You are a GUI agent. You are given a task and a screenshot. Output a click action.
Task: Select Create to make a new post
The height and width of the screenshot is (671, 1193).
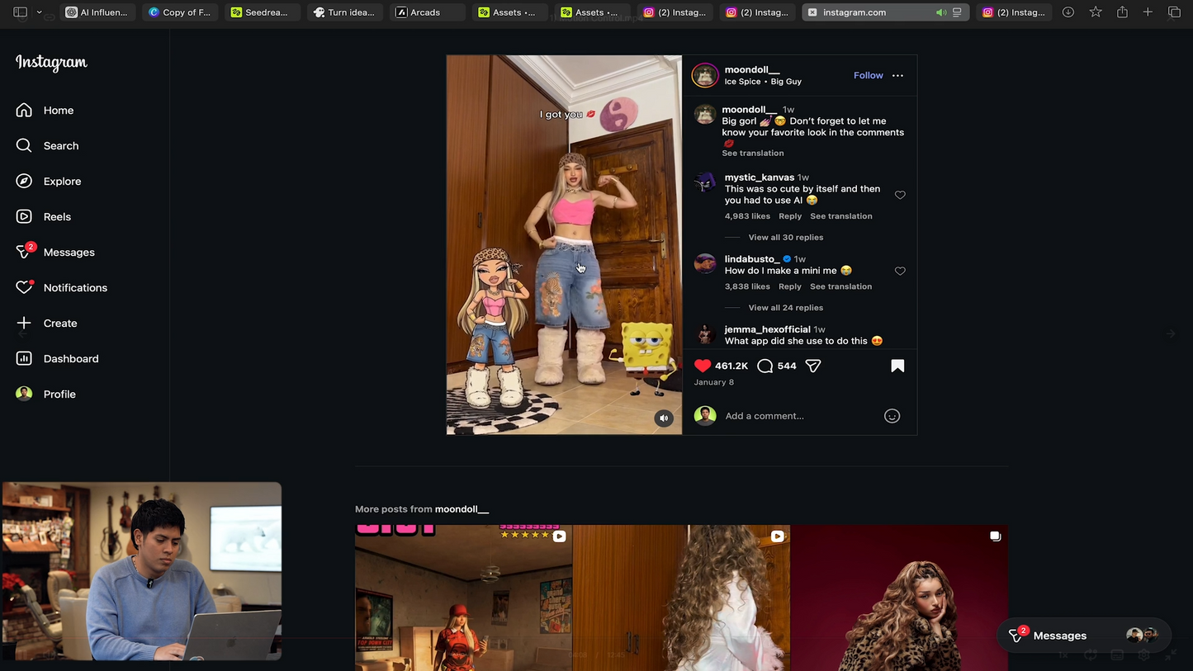[47, 323]
